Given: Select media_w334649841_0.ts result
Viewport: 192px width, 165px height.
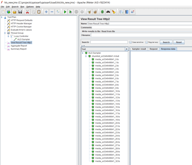Looking at the screenshot, I should pyautogui.click(x=107, y=59).
